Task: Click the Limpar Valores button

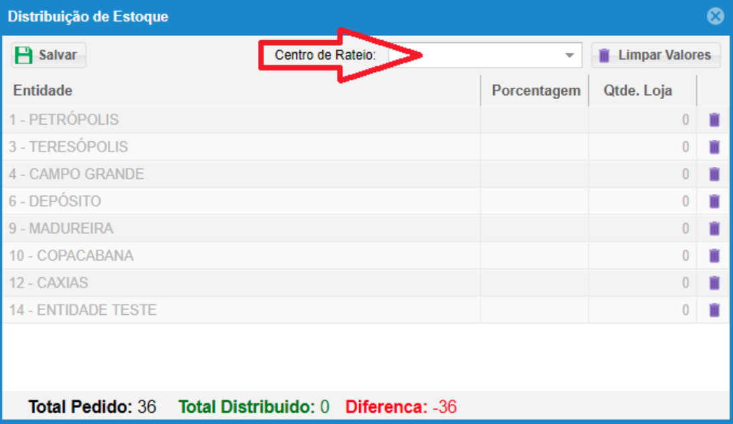Action: (x=655, y=56)
